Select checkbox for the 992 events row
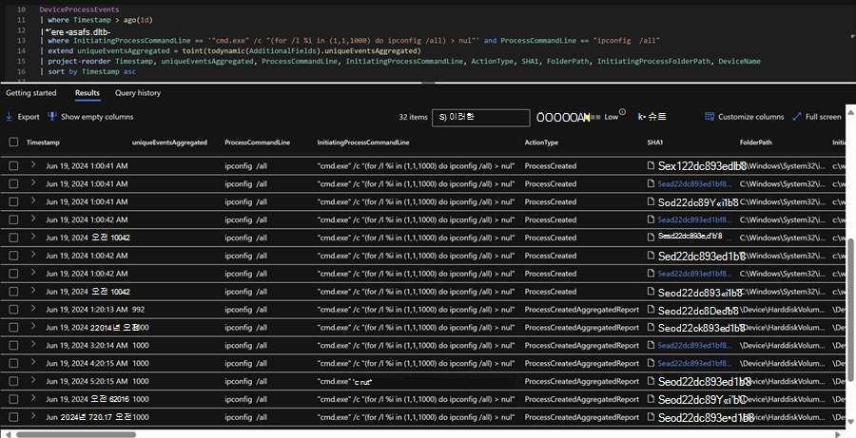The width and height of the screenshot is (856, 438). pyautogui.click(x=13, y=310)
